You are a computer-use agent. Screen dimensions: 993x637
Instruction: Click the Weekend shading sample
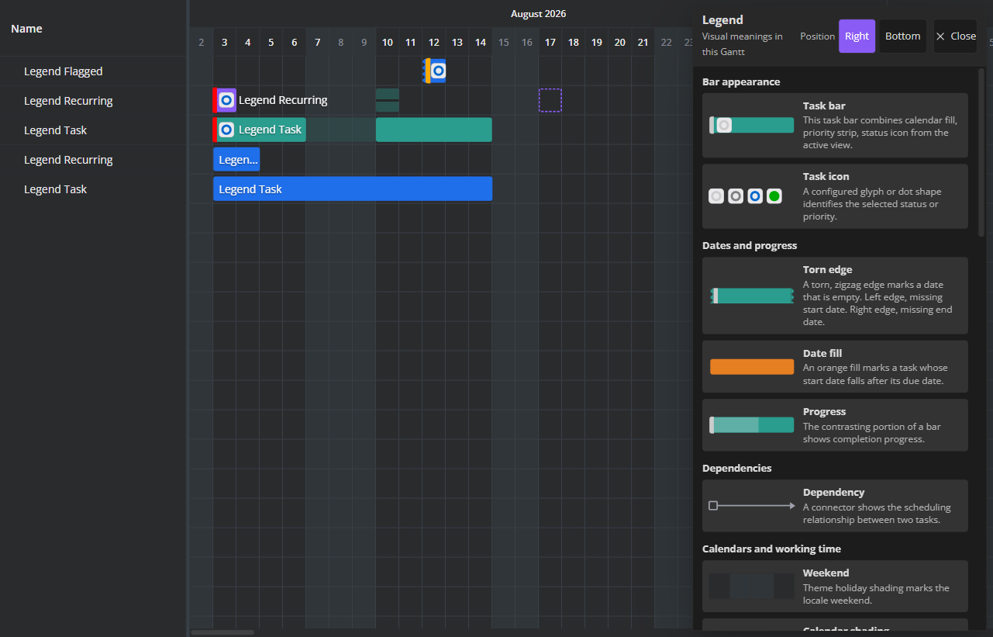click(x=752, y=586)
